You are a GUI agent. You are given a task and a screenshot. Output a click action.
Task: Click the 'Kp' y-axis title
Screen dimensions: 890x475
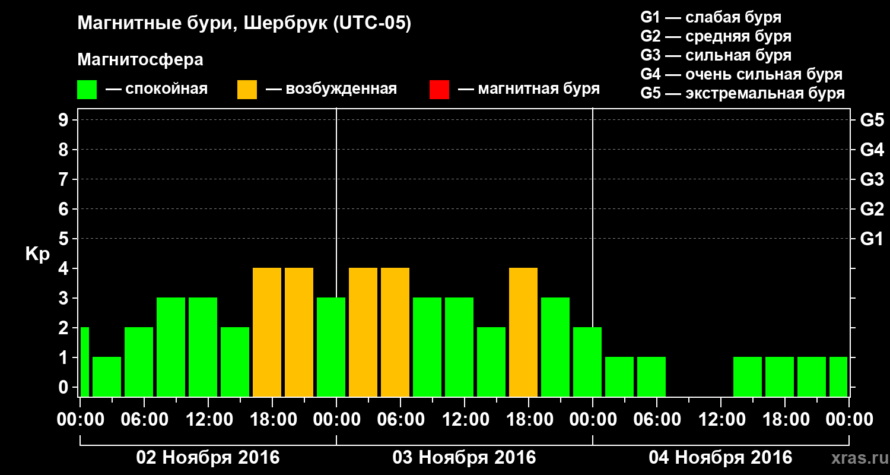pos(37,255)
